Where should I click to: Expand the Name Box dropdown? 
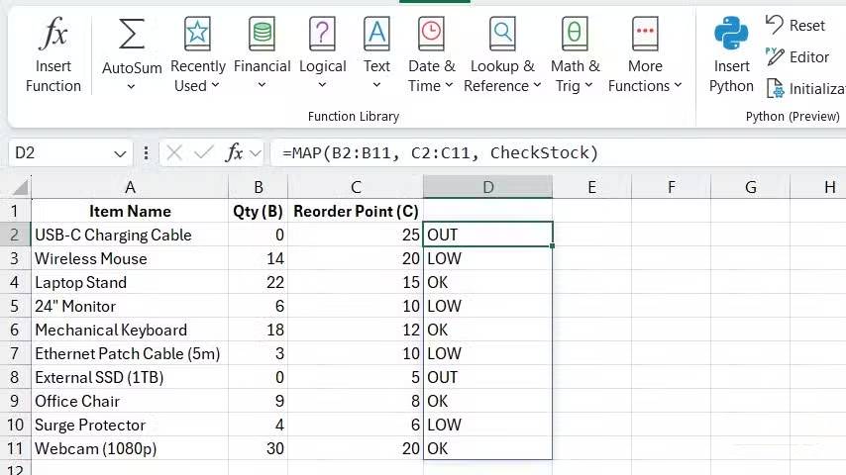pos(120,154)
